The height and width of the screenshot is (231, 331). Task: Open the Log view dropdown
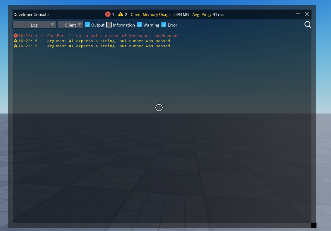tap(34, 25)
